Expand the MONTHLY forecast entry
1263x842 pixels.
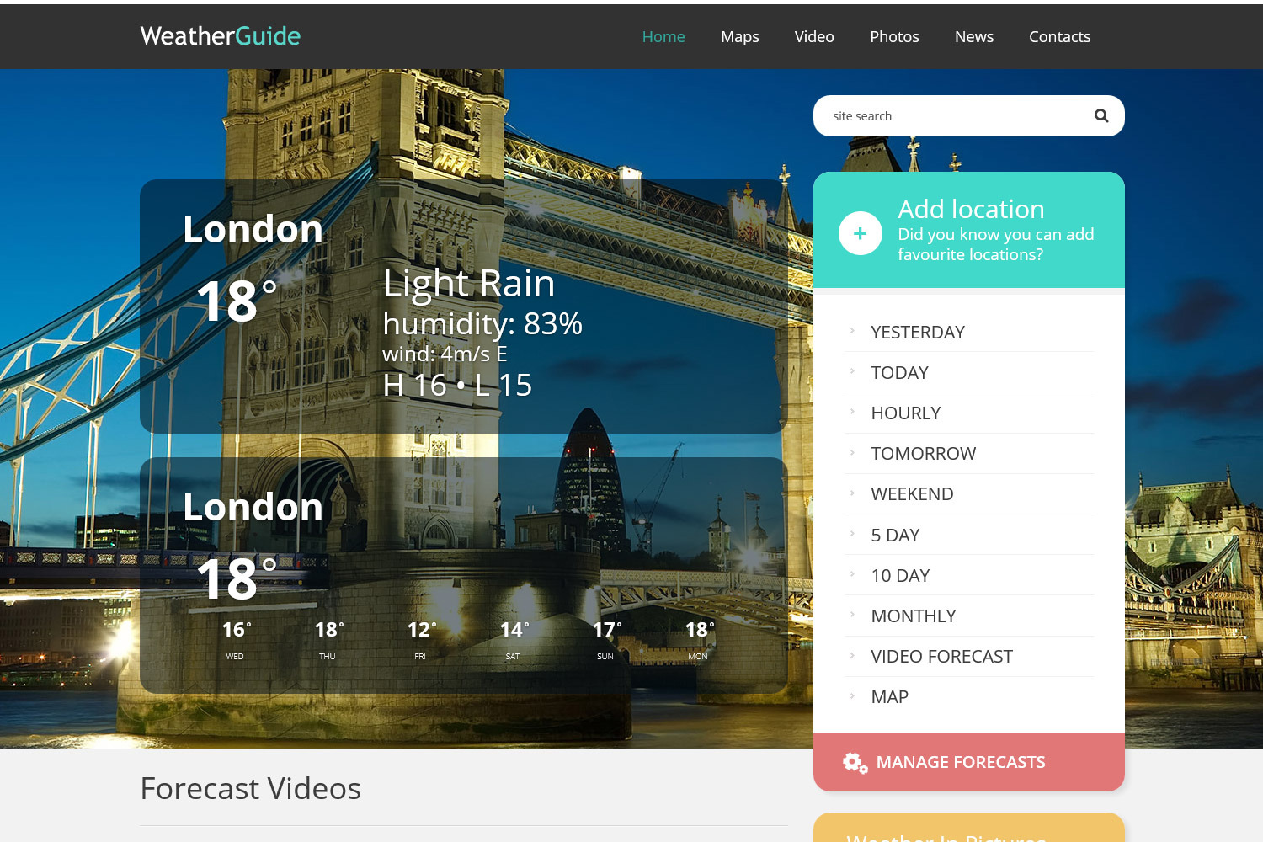[x=914, y=616]
